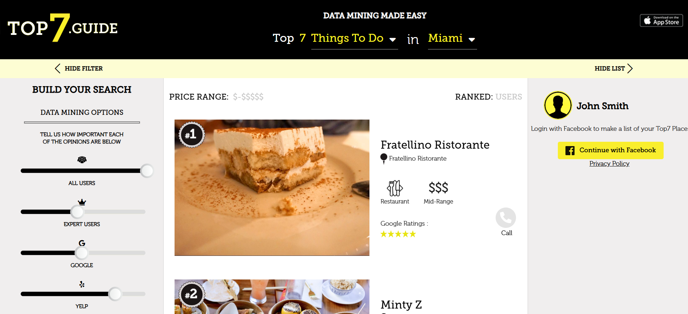The image size is (688, 314).
Task: Click the #1 rank badge
Action: coord(192,134)
